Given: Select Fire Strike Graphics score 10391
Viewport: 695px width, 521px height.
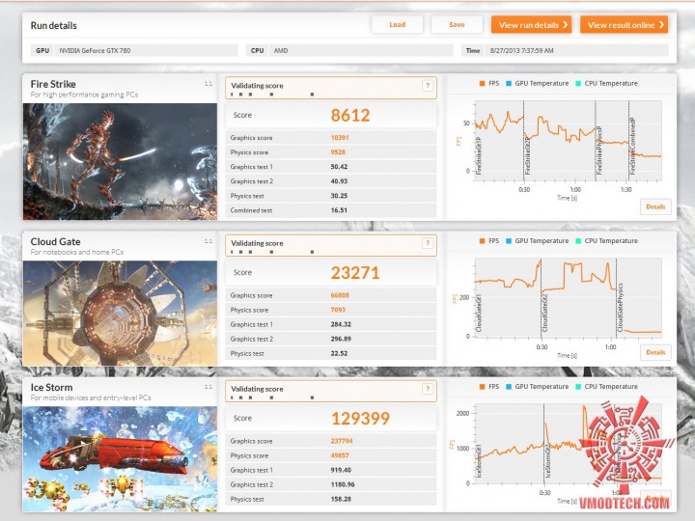Looking at the screenshot, I should tap(340, 138).
